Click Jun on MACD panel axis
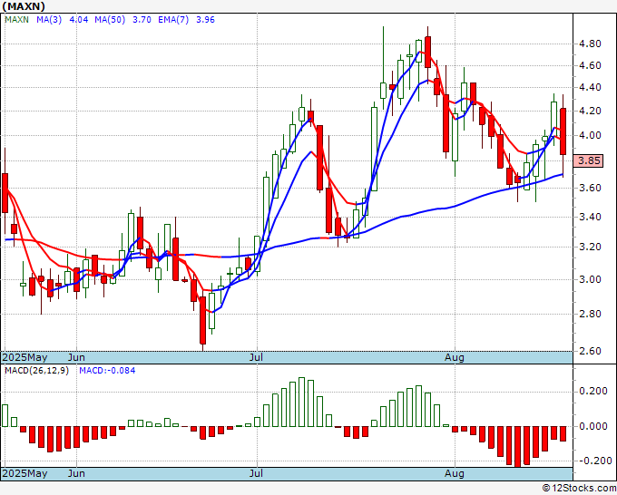 76,473
